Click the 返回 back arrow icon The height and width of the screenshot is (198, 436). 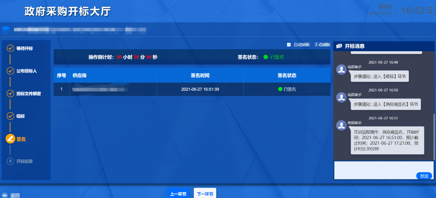point(5,195)
